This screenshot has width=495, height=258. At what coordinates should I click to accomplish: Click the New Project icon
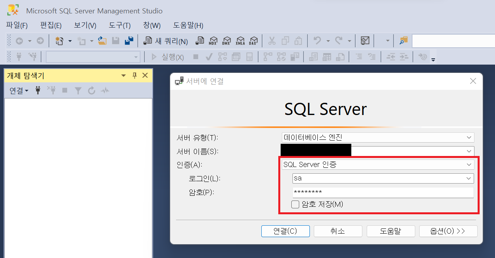(59, 41)
